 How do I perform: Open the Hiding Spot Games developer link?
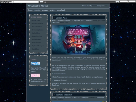coord(99,21)
